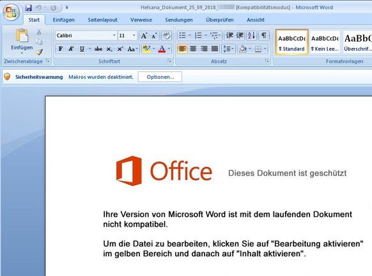Open the borders button
This screenshot has height=276, width=372.
pyautogui.click(x=258, y=49)
